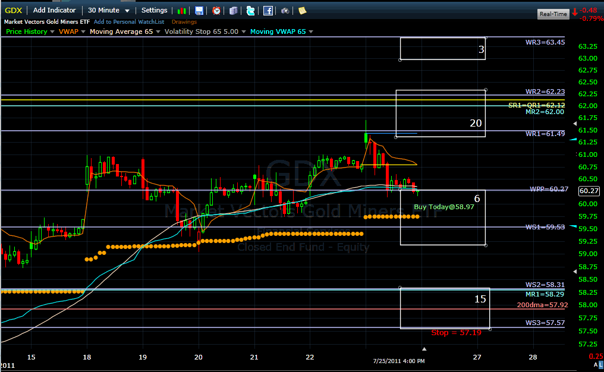Screen dimensions: 604x372
Task: Share the chart via Twitter icon
Action: point(250,11)
